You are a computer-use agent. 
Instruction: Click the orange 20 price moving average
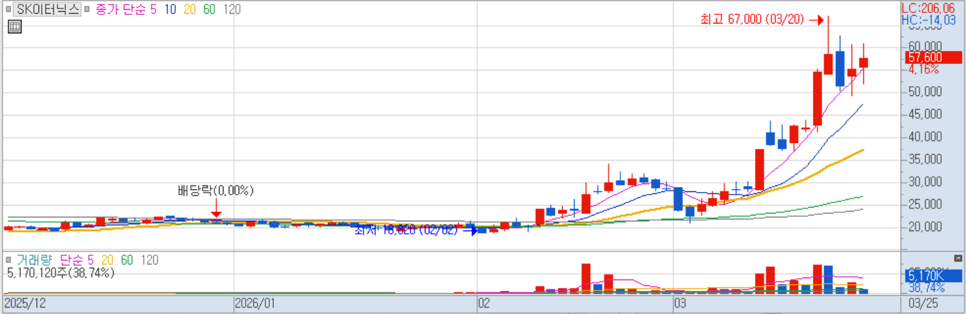(190, 9)
